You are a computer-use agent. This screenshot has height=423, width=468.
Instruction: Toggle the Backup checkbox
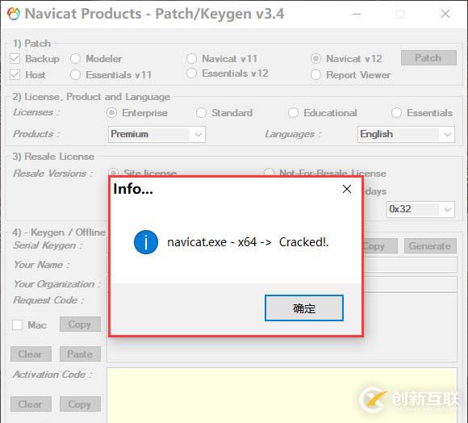15,58
